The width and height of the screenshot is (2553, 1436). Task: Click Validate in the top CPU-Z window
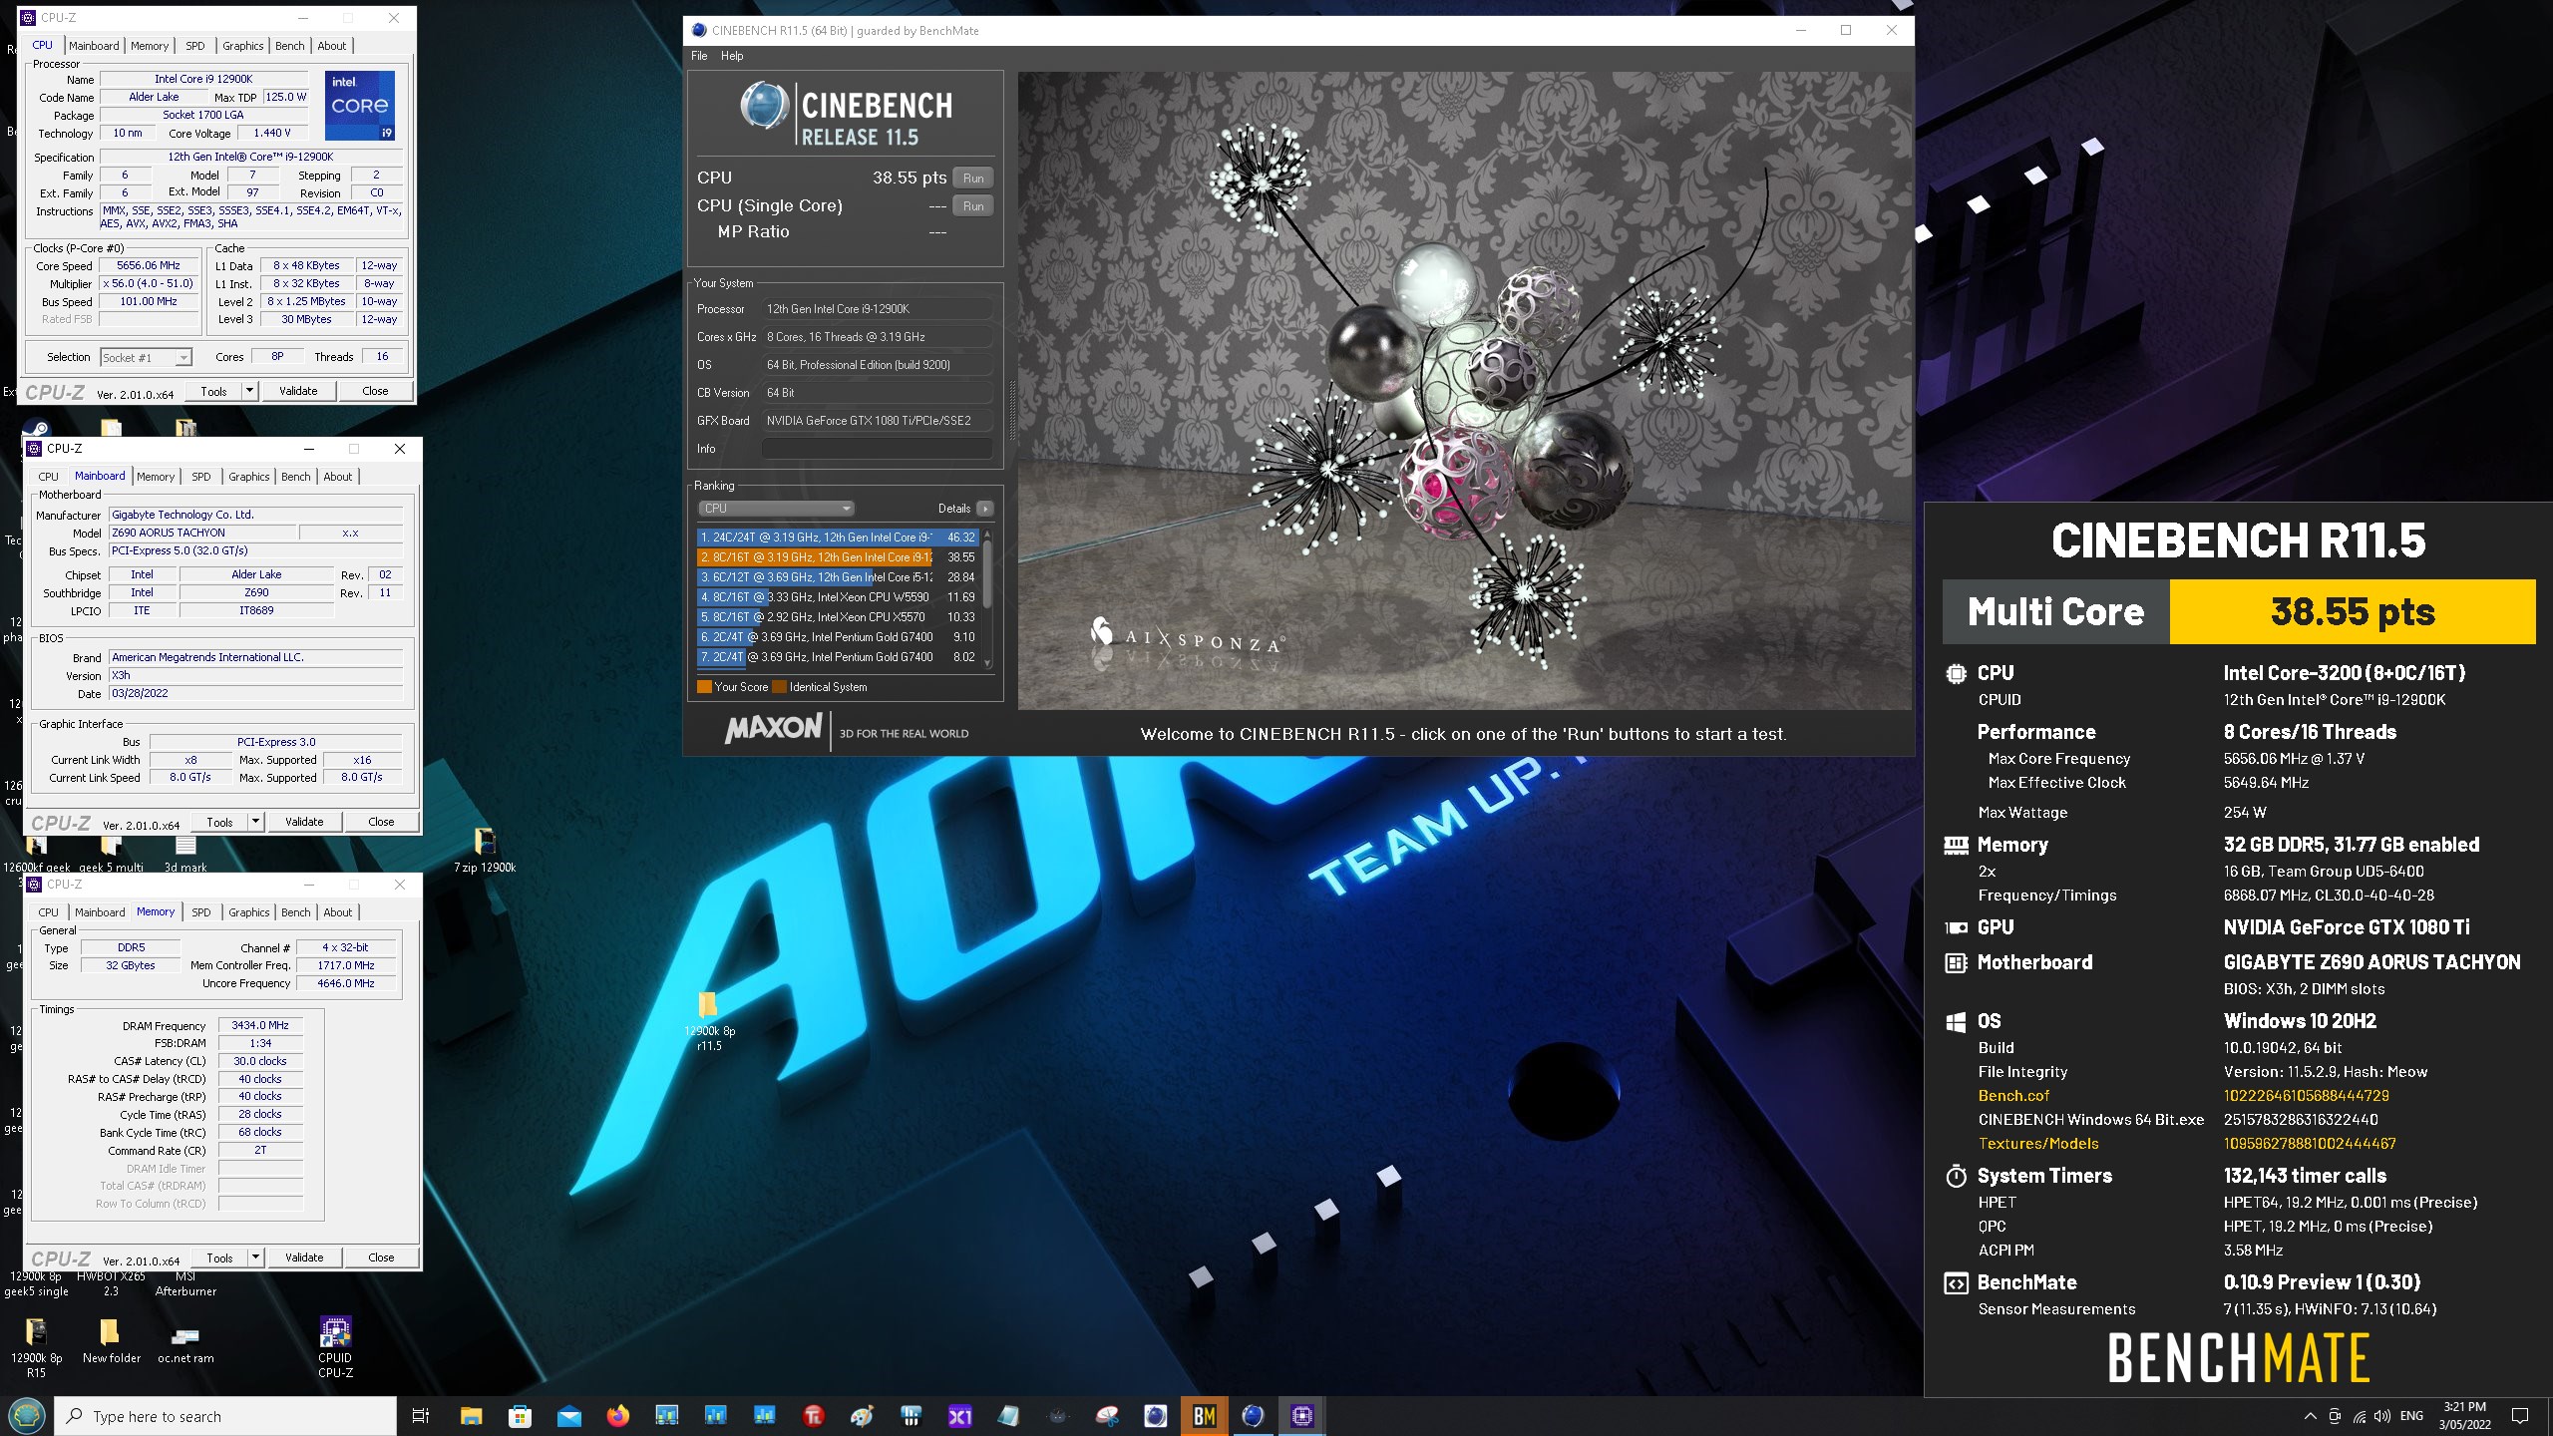tap(298, 391)
